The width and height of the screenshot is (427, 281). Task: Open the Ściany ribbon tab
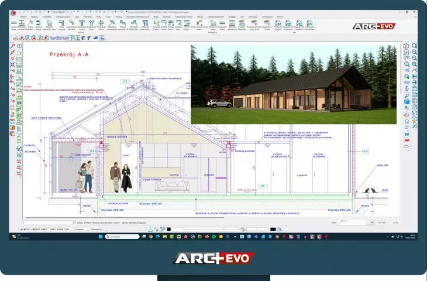pyautogui.click(x=108, y=17)
